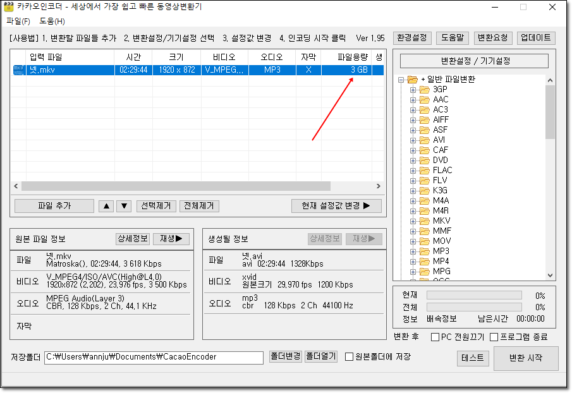
Task: Click the 폴더열기 button
Action: click(x=320, y=356)
